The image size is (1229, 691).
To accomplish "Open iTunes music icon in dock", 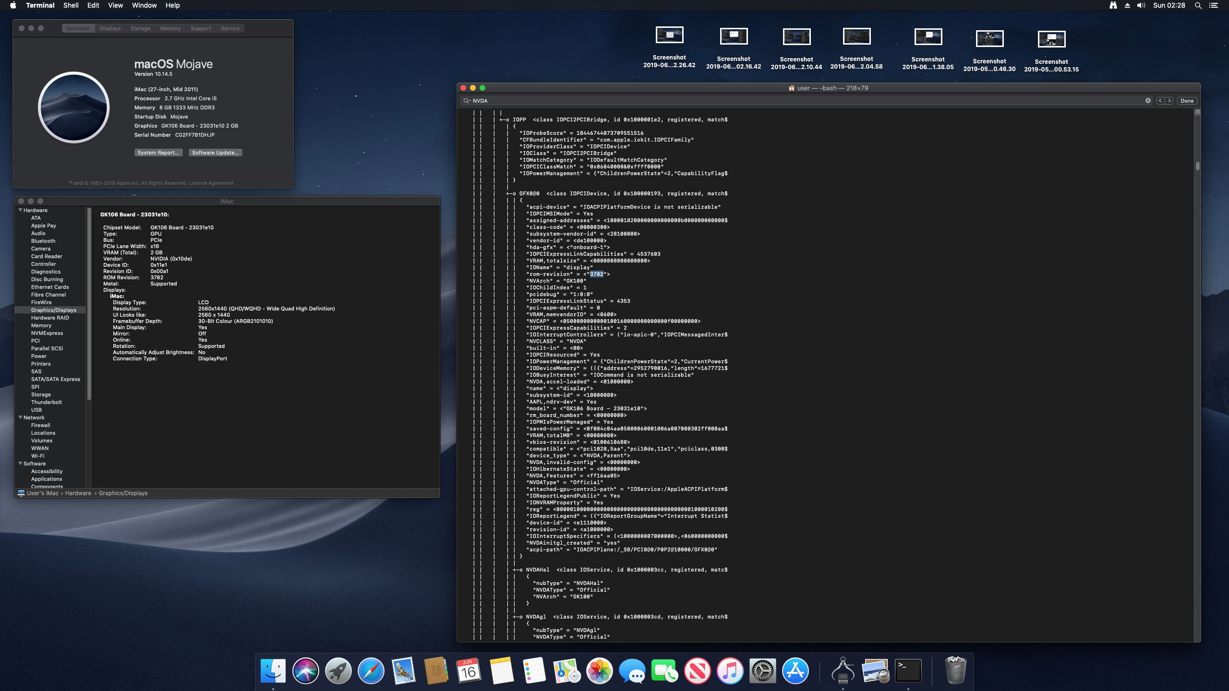I will 730,670.
